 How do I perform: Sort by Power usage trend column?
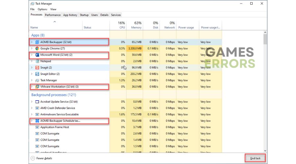(x=210, y=25)
